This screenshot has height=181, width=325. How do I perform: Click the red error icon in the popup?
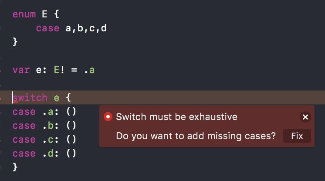tap(108, 117)
